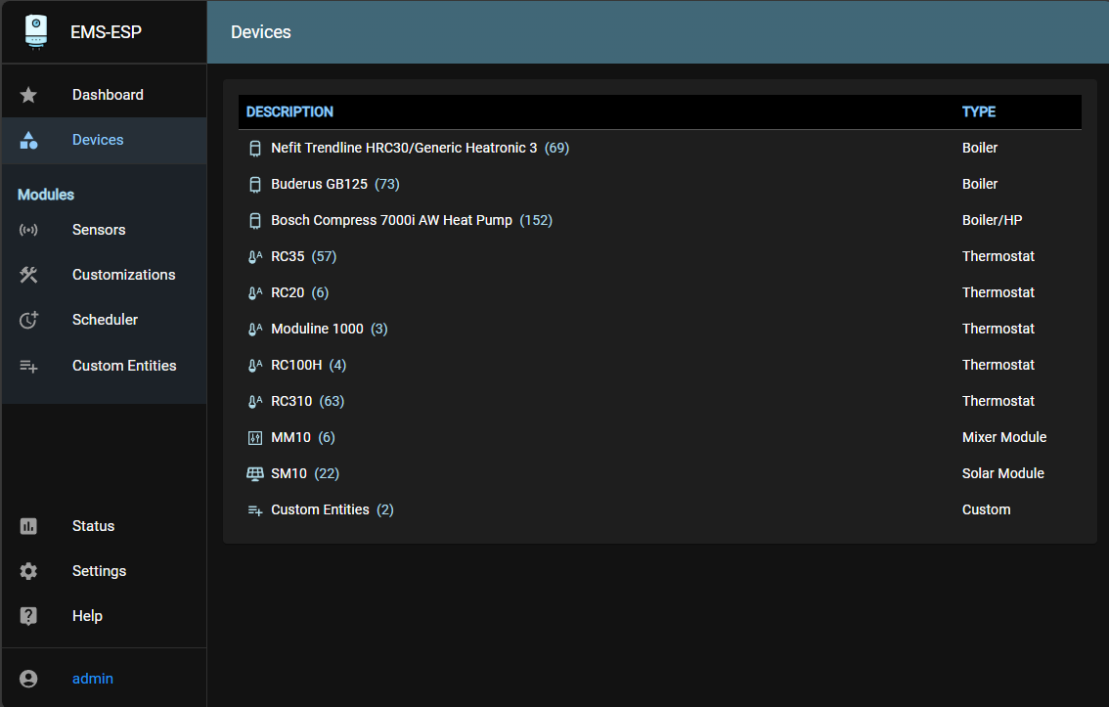1109x707 pixels.
Task: Click the Devices icon in sidebar
Action: click(27, 140)
